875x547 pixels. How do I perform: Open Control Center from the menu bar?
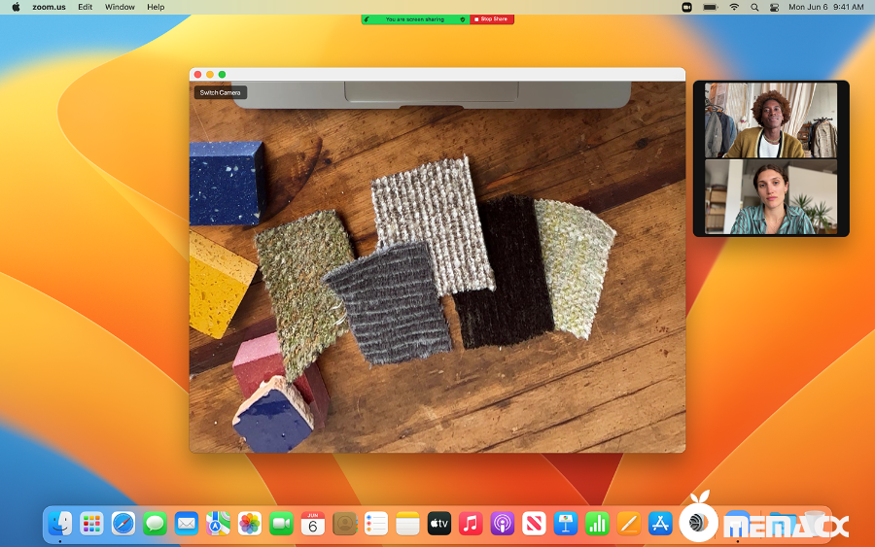pyautogui.click(x=775, y=7)
